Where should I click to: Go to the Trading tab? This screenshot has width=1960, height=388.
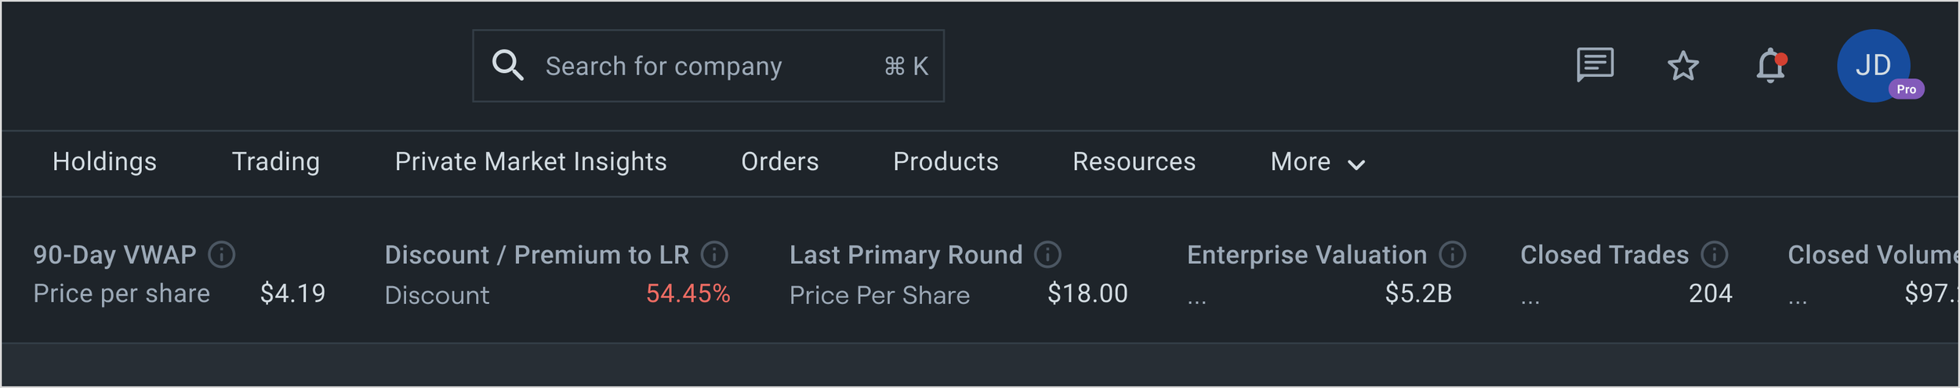tap(276, 161)
